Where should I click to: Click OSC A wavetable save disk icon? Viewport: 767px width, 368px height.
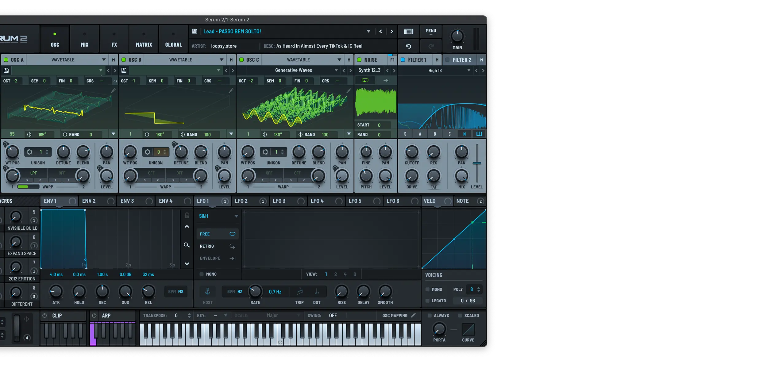(6, 71)
